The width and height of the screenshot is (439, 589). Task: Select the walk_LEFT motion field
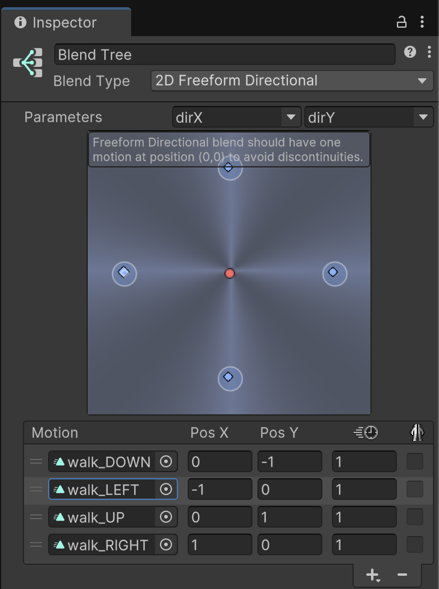(112, 489)
